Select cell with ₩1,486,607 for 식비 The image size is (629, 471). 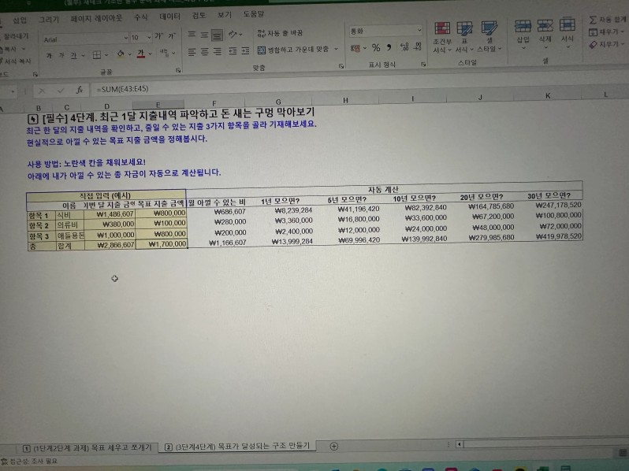(110, 214)
